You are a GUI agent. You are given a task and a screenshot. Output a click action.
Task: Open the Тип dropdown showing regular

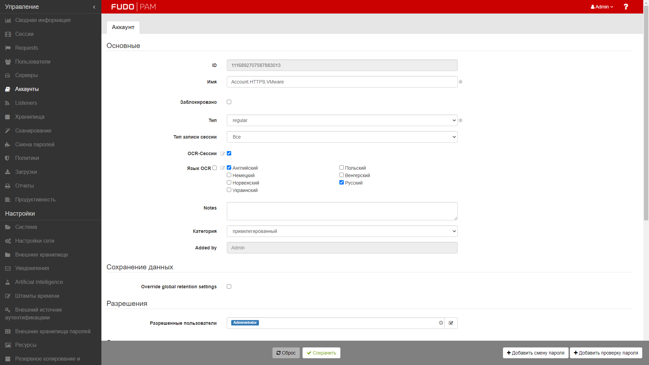click(x=342, y=120)
